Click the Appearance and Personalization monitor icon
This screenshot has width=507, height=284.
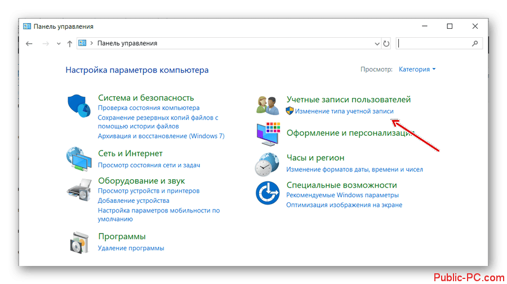(268, 134)
